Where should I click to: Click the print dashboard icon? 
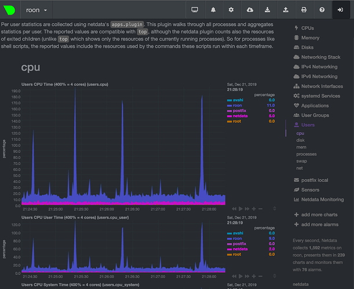click(304, 10)
